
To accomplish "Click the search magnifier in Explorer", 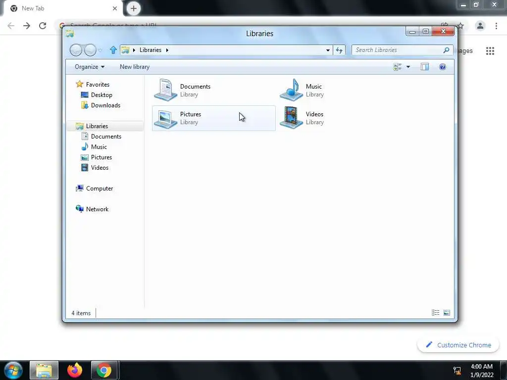I will click(x=447, y=50).
